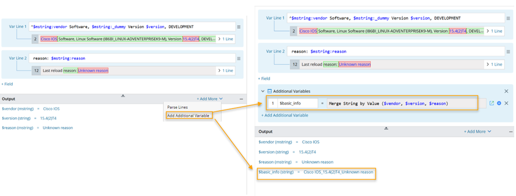Collapse the Additional Variables chevron
Screen dimensions: 516x196
(x=263, y=91)
